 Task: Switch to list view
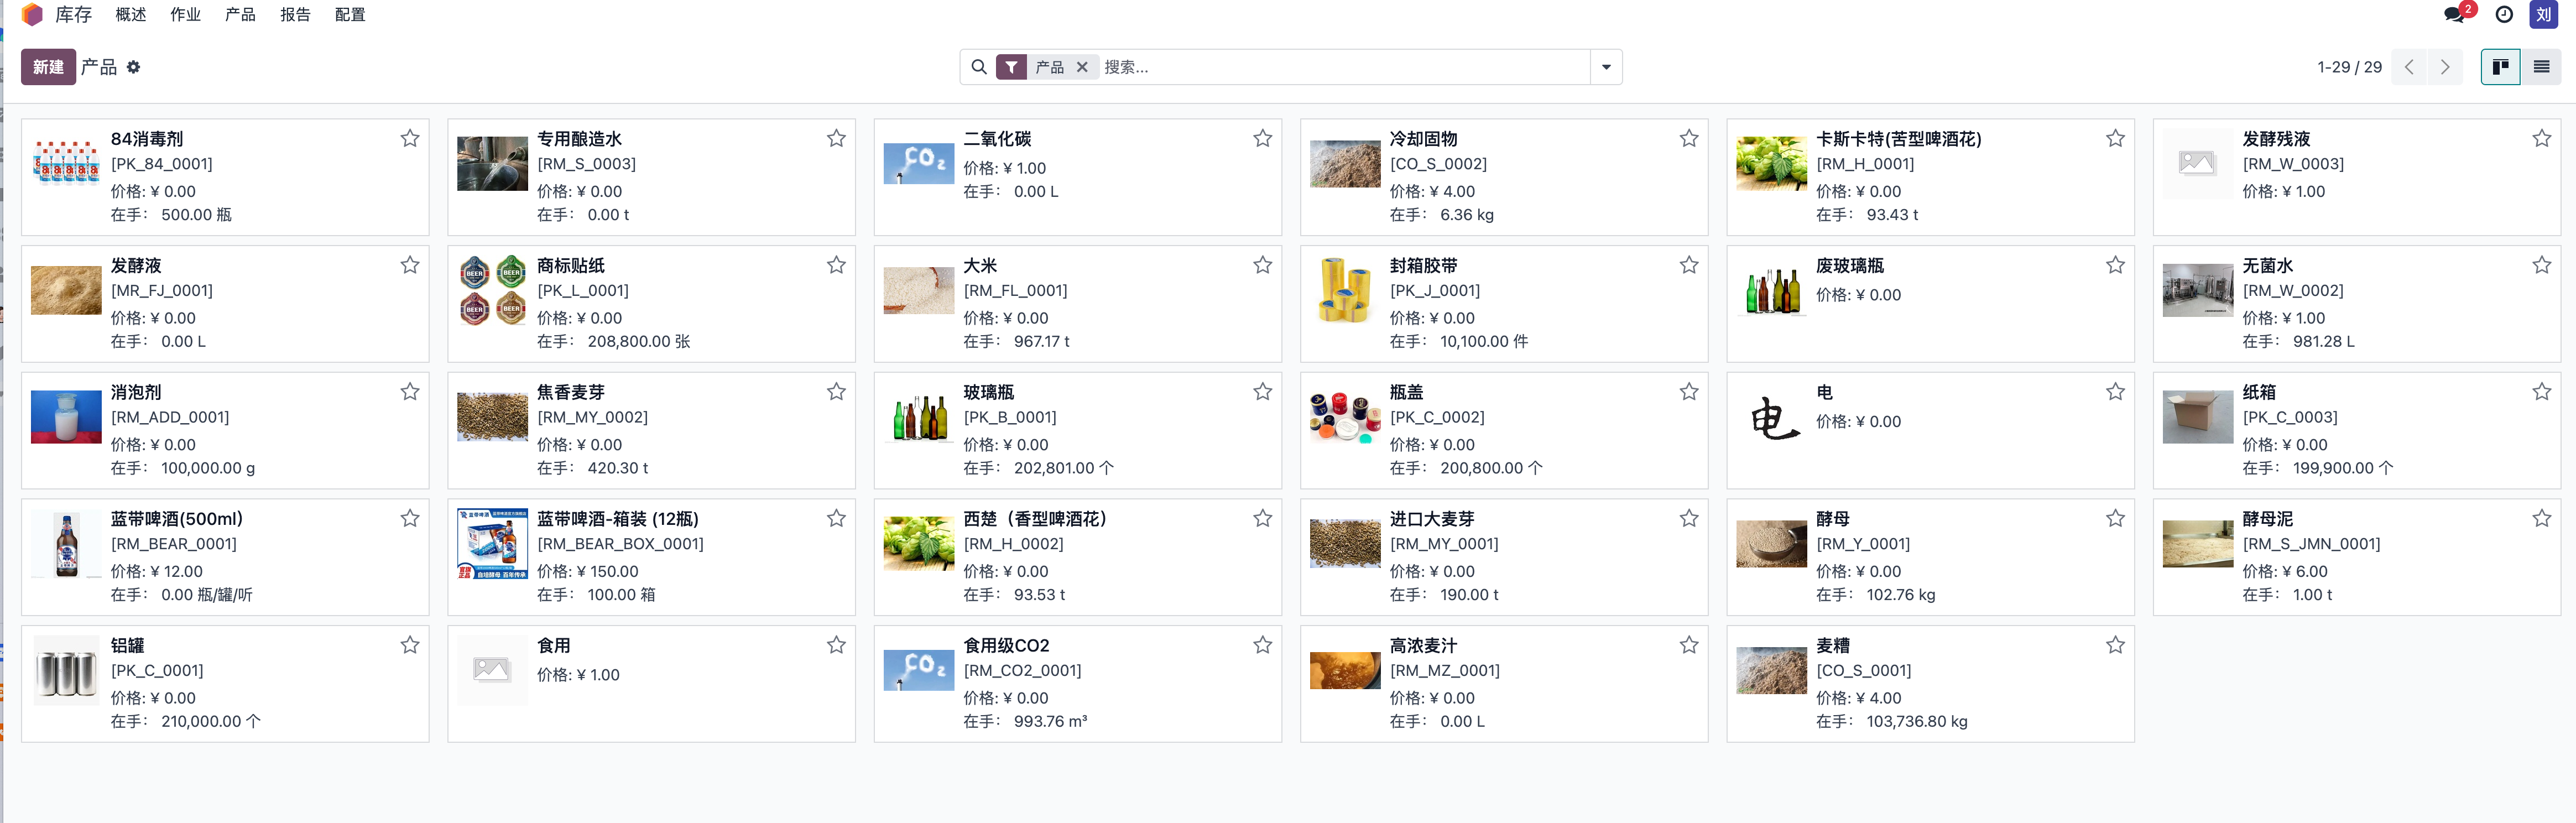[x=2541, y=67]
